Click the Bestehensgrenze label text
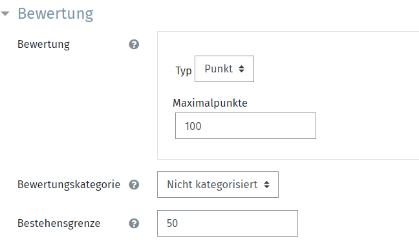The height and width of the screenshot is (245, 419). point(59,224)
